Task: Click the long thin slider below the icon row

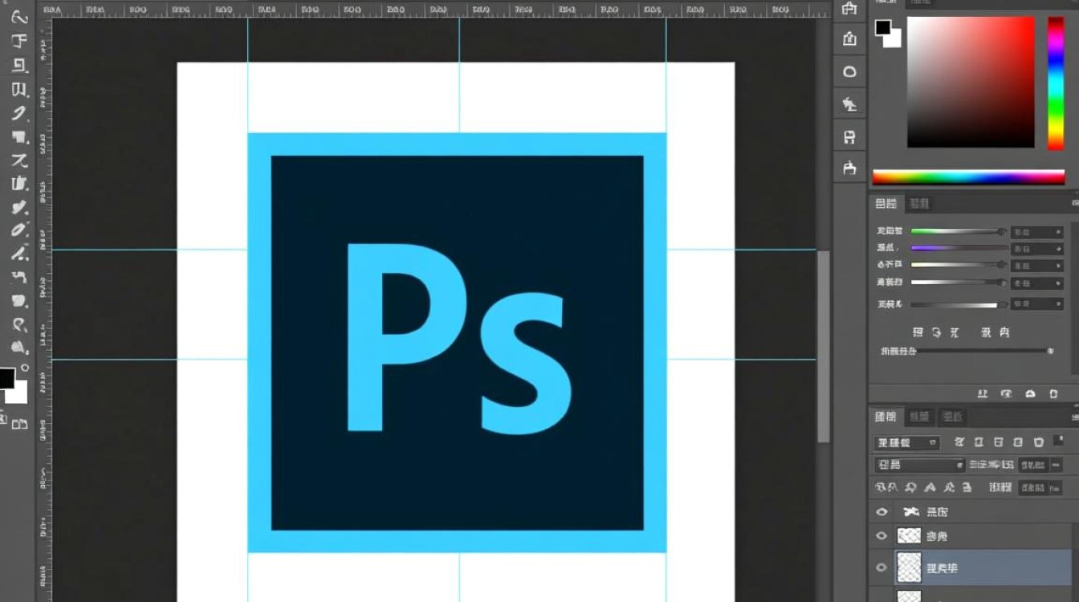Action: pyautogui.click(x=984, y=351)
